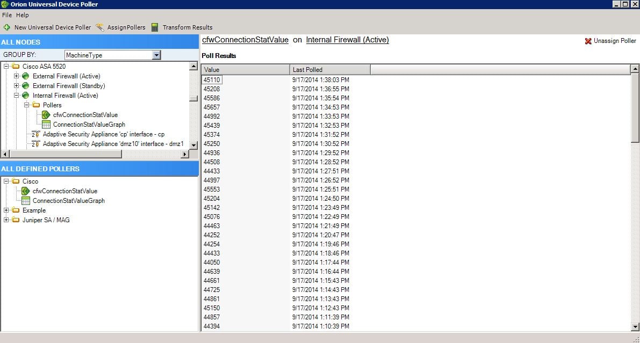Click Cisco folder icon in defined pollers

pyautogui.click(x=16, y=181)
